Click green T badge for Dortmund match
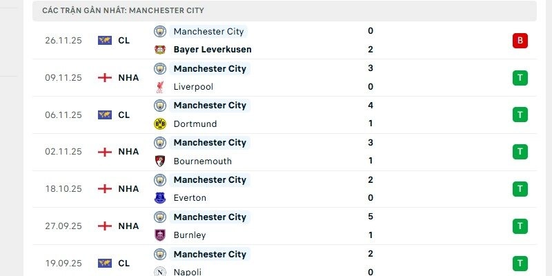552x276 pixels. 520,115
